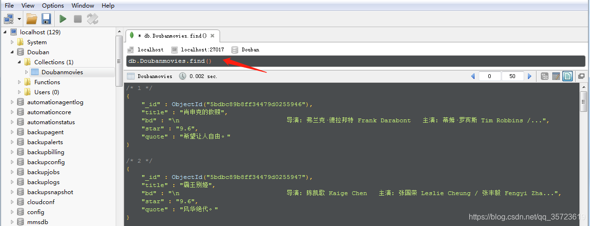Screen dimensions: 590x226
Task: Select the backupjobs database
Action: coord(43,172)
